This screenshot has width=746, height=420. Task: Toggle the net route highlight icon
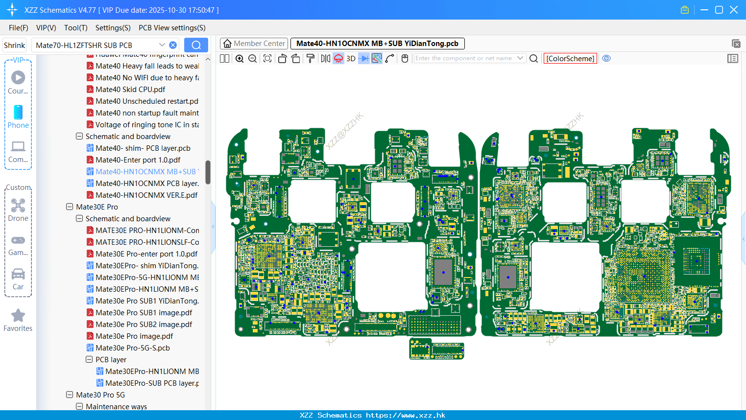click(377, 58)
